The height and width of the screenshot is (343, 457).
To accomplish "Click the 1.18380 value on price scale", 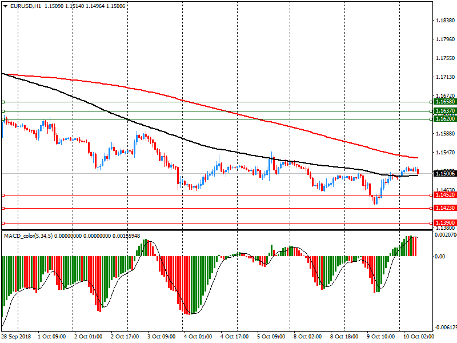I will point(444,21).
